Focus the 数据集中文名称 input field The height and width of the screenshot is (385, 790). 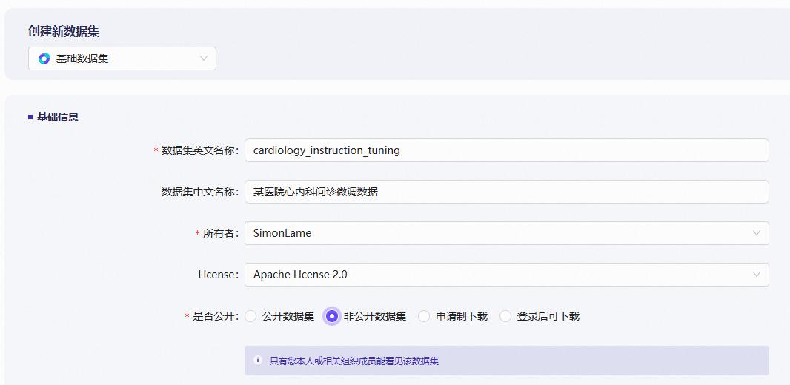pos(506,192)
